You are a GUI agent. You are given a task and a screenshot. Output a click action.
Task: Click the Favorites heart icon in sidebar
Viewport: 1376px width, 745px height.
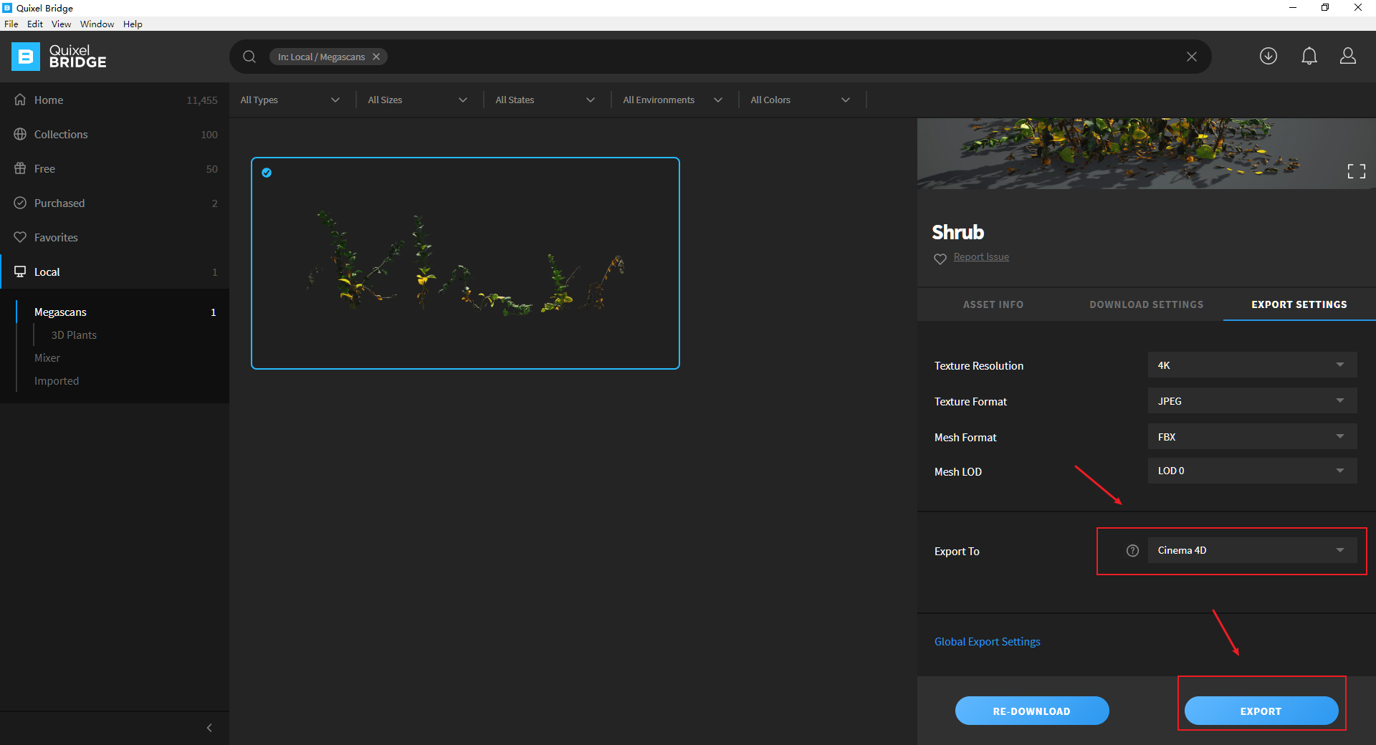point(20,237)
